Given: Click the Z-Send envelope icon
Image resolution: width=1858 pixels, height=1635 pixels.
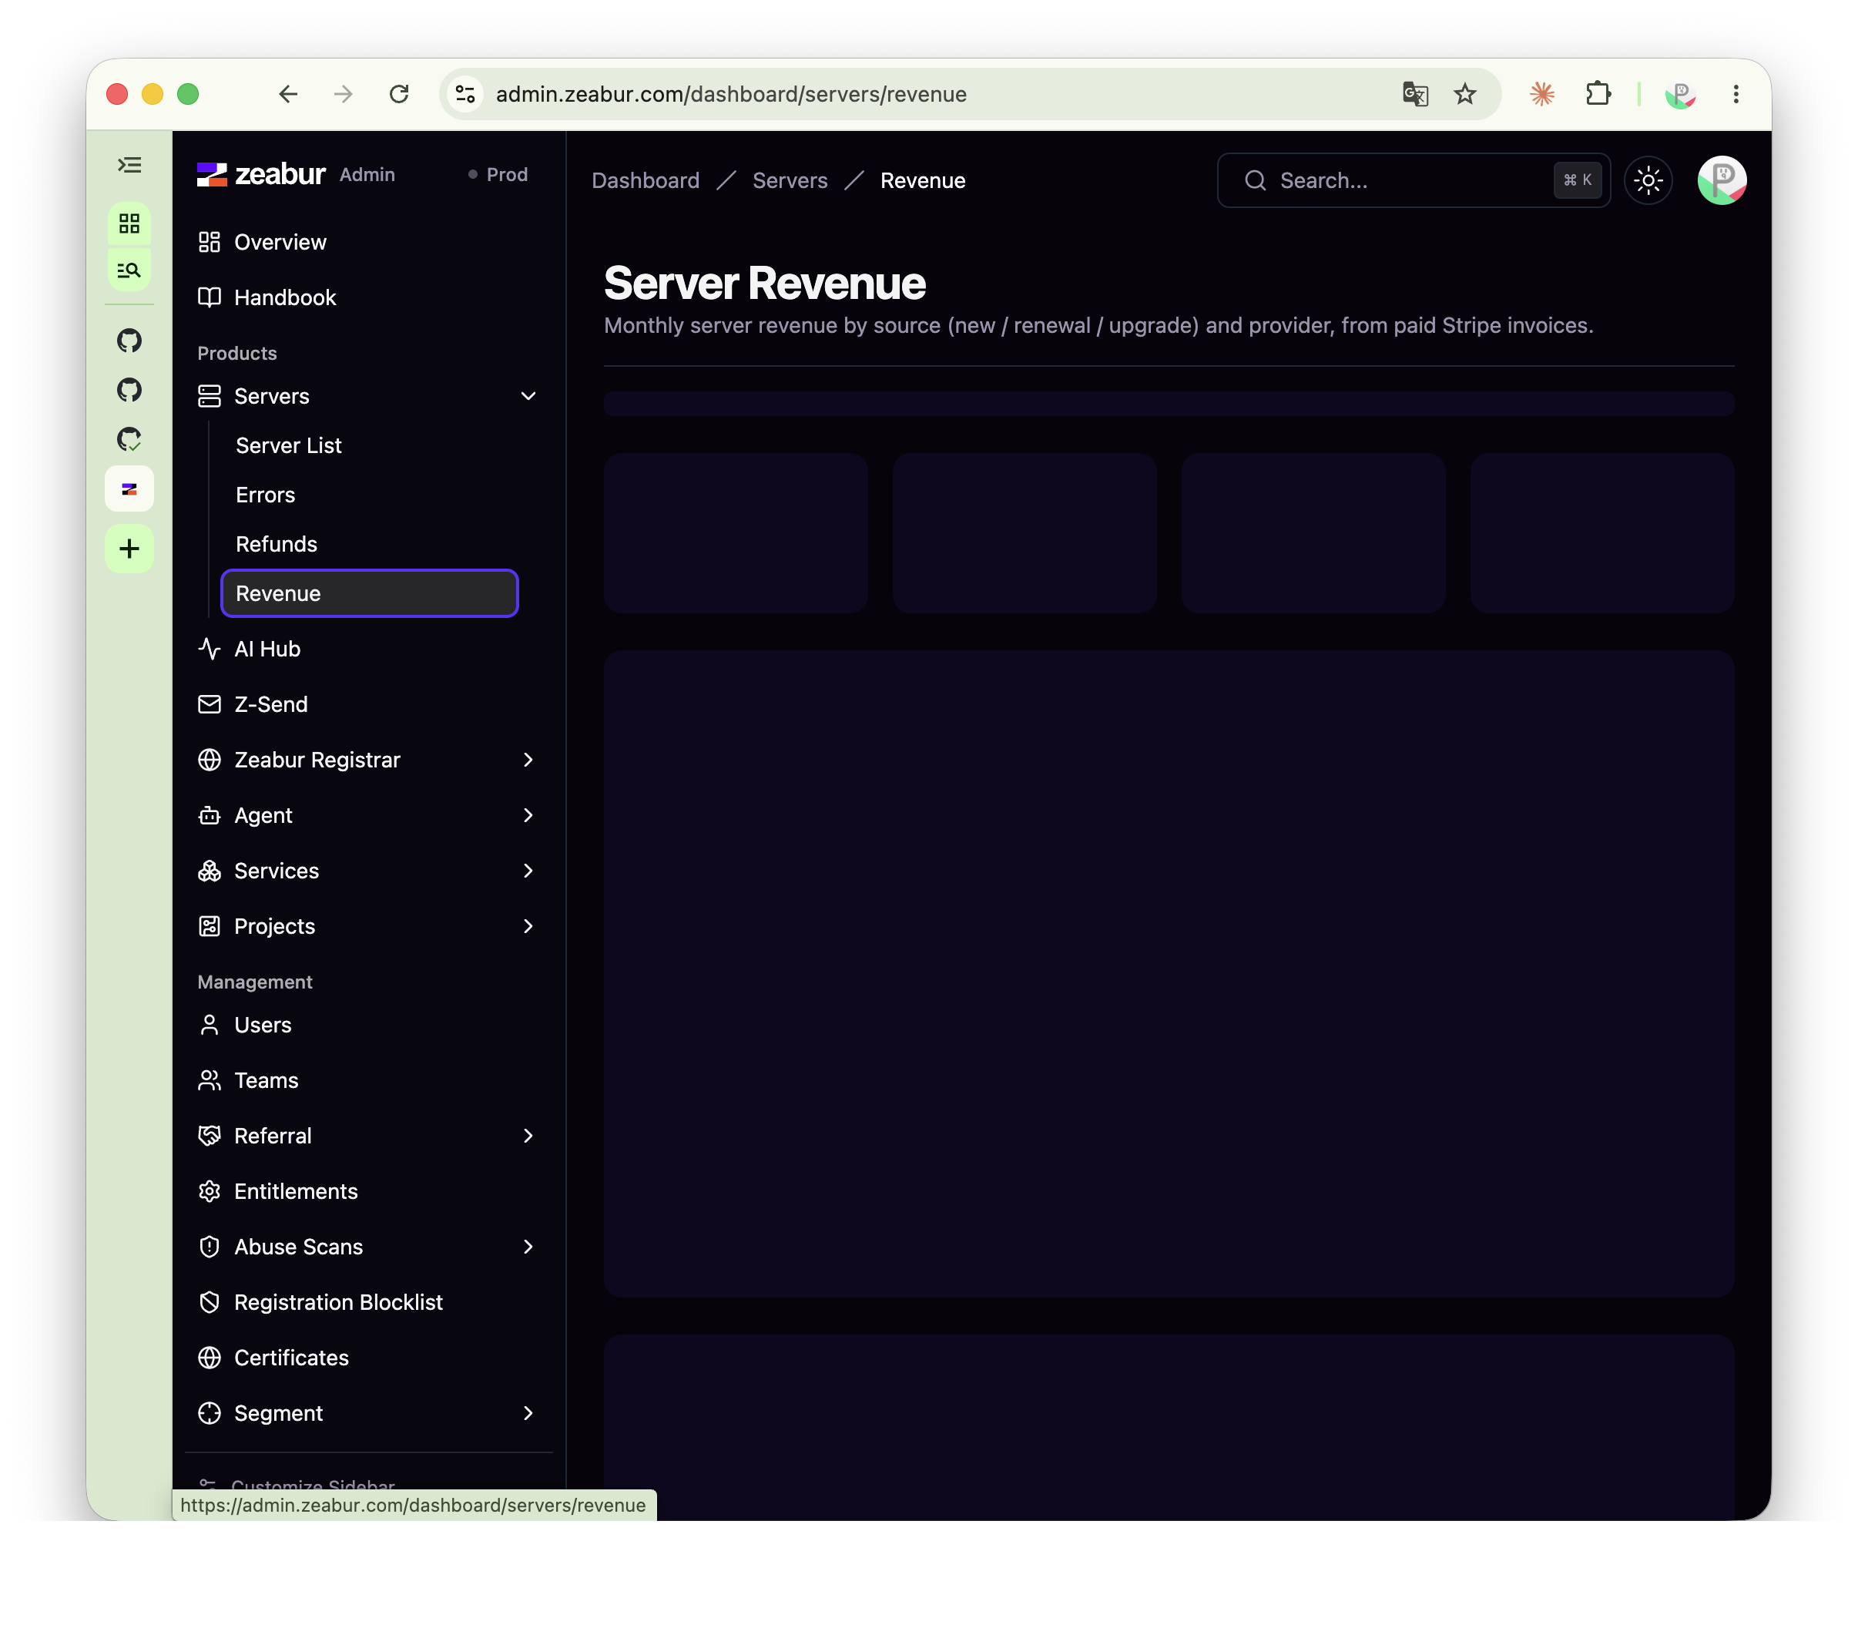Looking at the screenshot, I should (x=209, y=703).
